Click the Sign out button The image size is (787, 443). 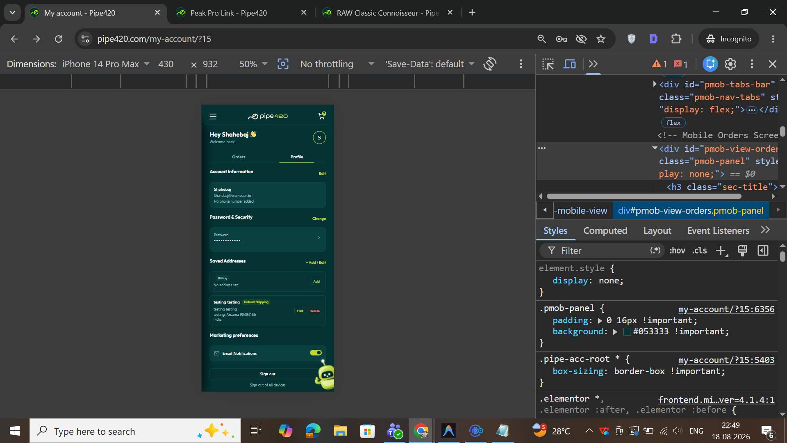[x=267, y=374]
